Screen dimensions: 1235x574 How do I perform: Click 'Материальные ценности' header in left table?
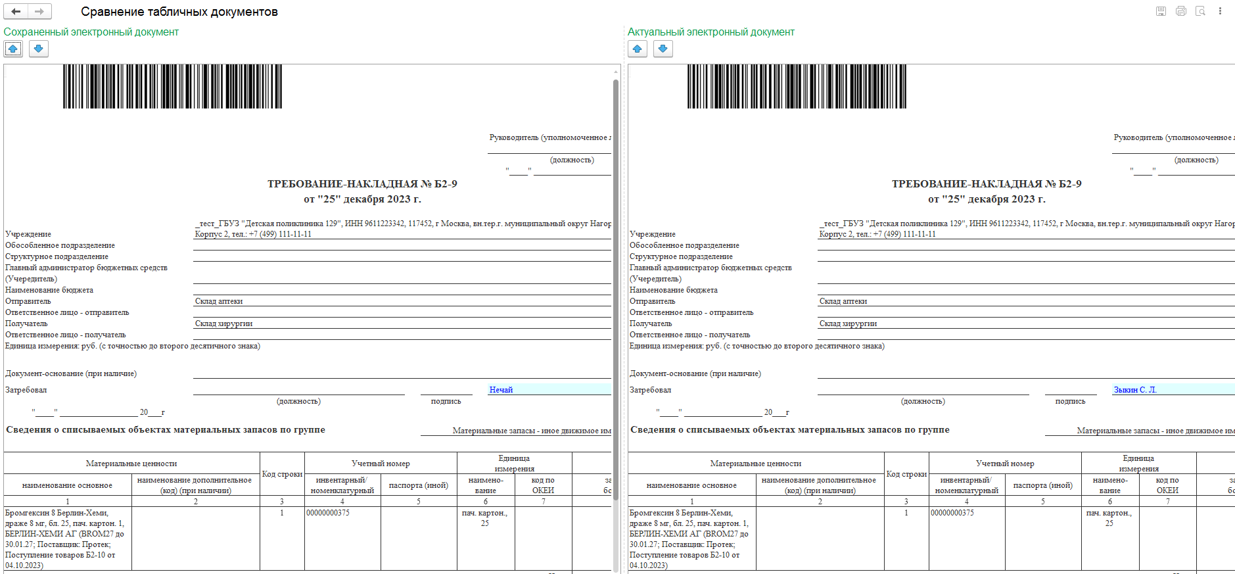[131, 464]
